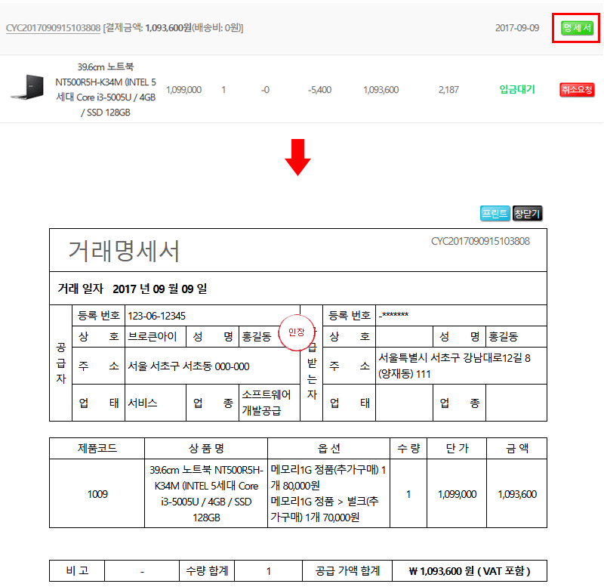Click the 거래명세서 invoice title
This screenshot has height=587, width=604.
125,250
